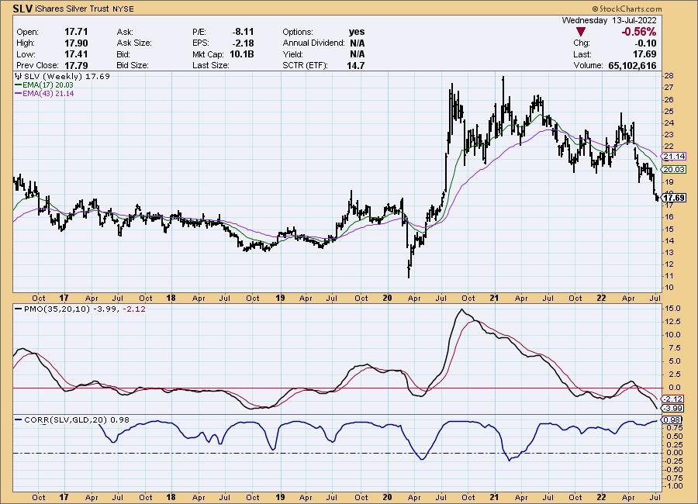This screenshot has width=698, height=504.
Task: Click the -1.00 label on correlation scale
Action: pyautogui.click(x=673, y=485)
